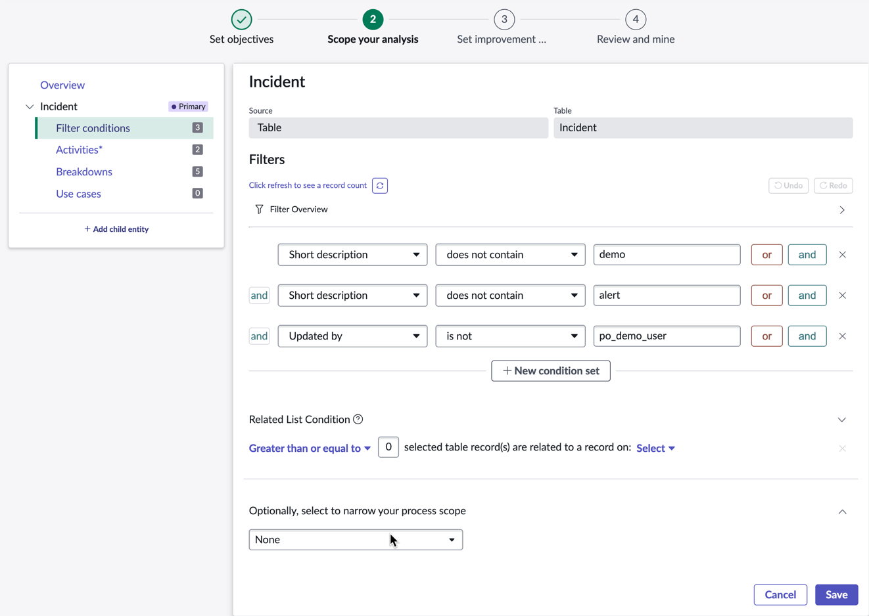Screen dimensions: 869x616
Task: Open the related table Select dropdown
Action: 655,449
